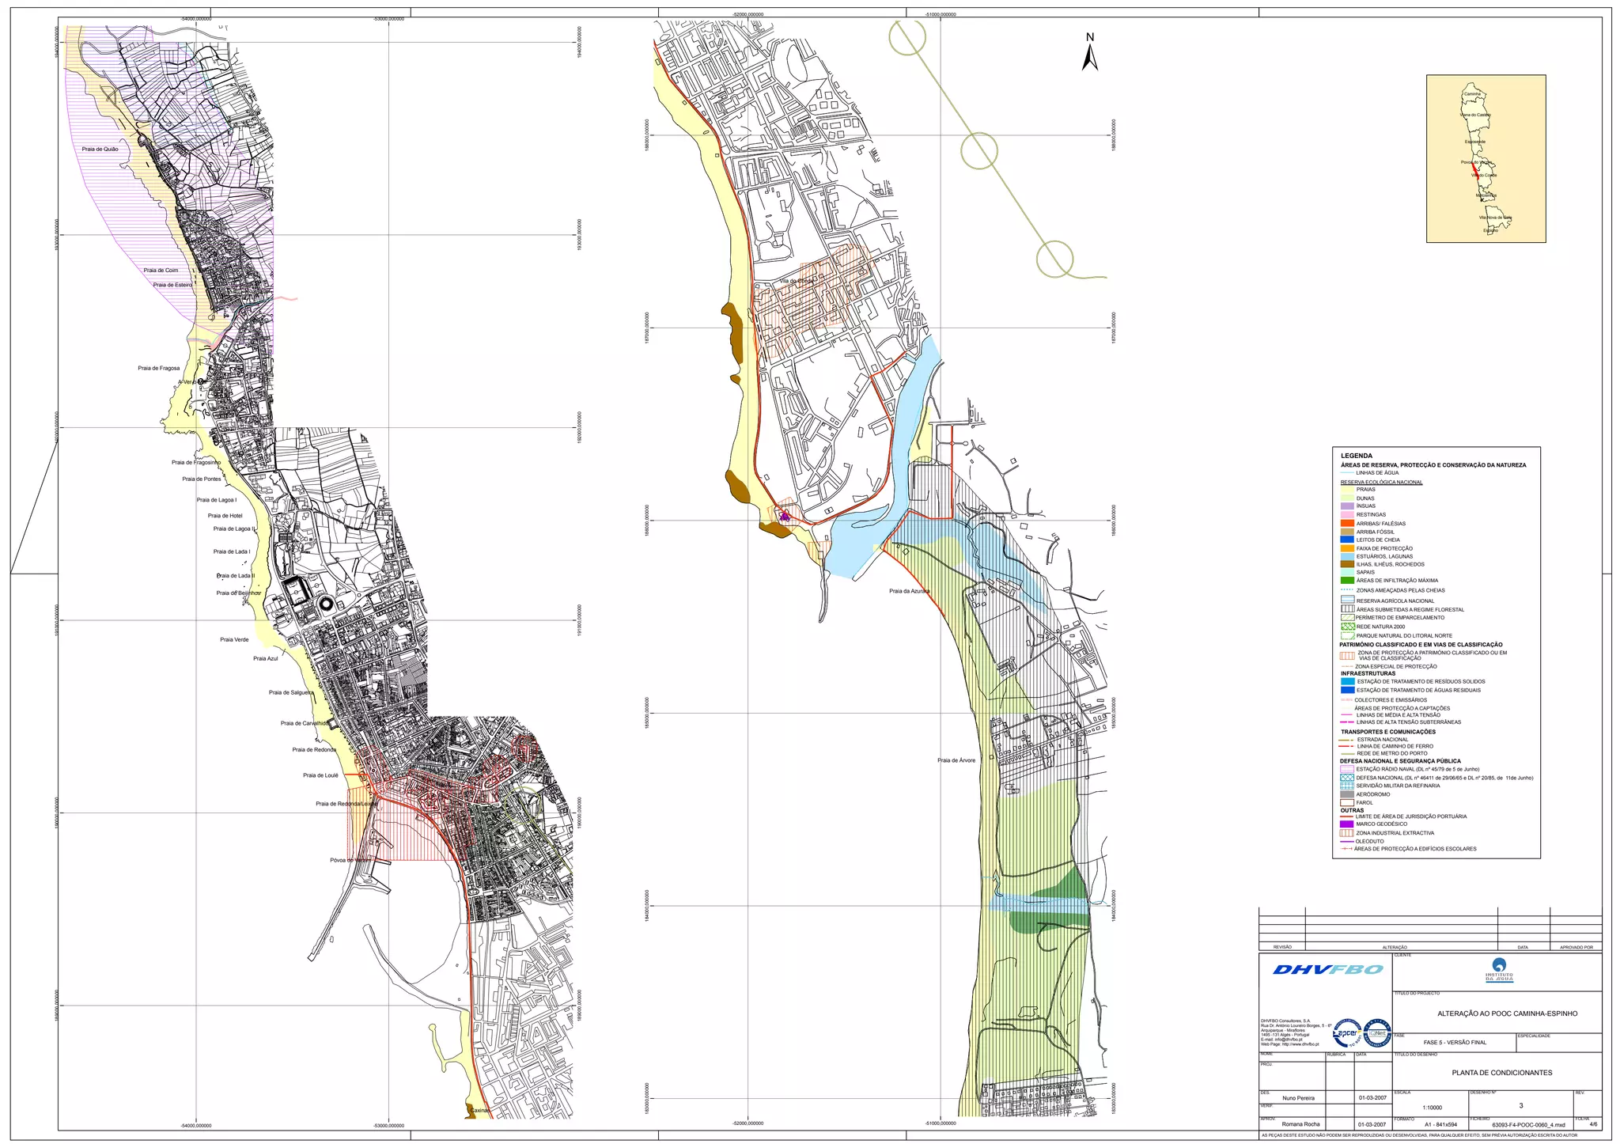
Task: Click the APCER certification seal
Action: (x=1348, y=1033)
